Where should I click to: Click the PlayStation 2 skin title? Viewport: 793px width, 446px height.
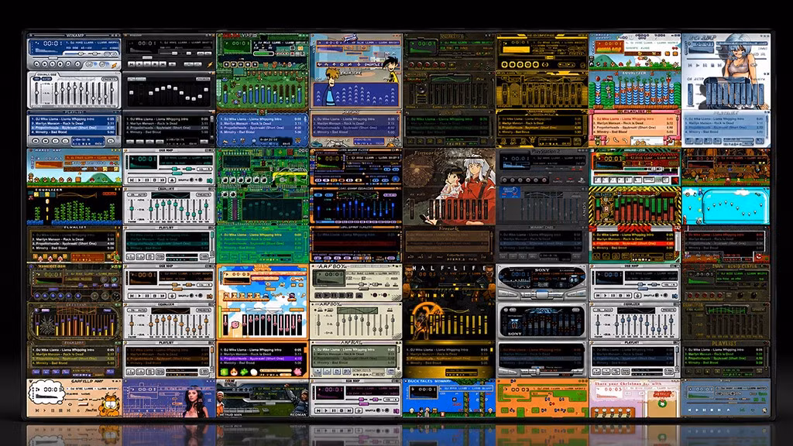546,152
